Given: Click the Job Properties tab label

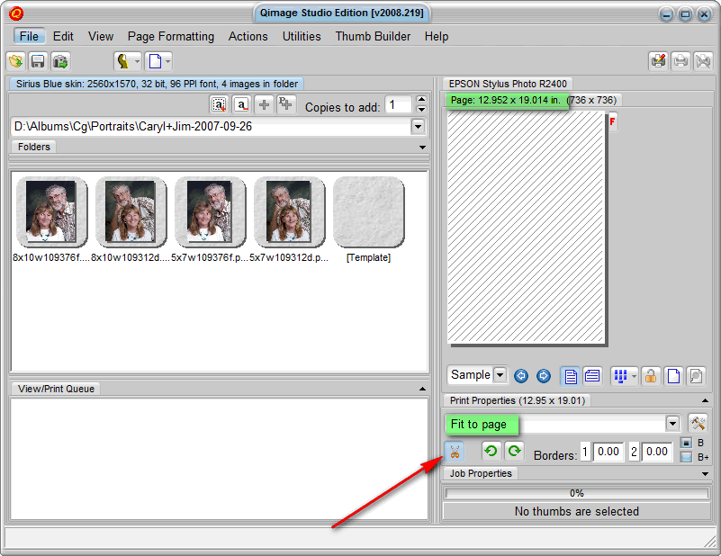Looking at the screenshot, I should pos(481,473).
